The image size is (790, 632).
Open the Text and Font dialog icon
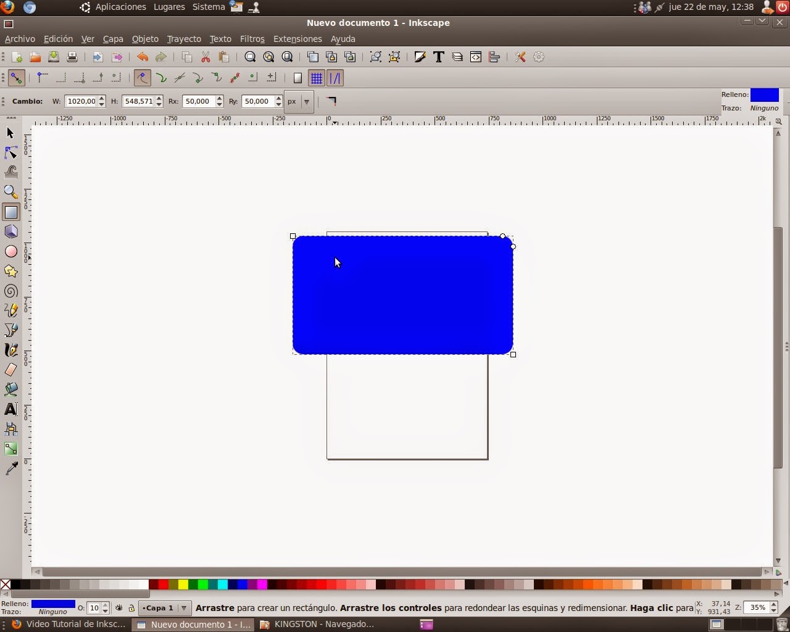(x=439, y=57)
